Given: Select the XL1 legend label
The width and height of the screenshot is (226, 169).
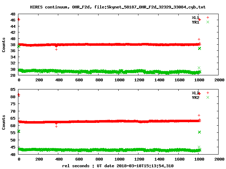Looking at the screenshot, I should [x=195, y=18].
